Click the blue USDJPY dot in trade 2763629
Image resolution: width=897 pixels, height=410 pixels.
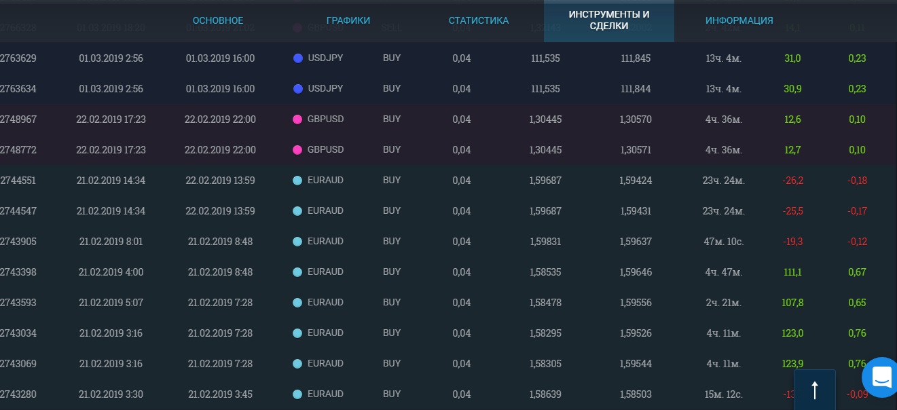click(297, 58)
